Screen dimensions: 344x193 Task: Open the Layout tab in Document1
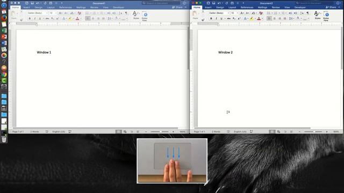click(x=51, y=8)
